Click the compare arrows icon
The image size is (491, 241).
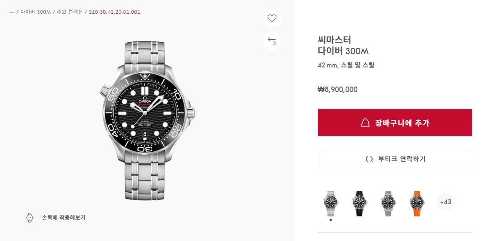click(272, 41)
